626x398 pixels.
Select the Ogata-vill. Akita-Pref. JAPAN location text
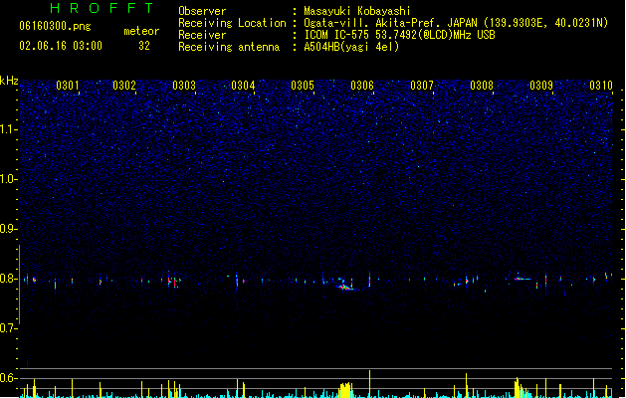tap(456, 23)
